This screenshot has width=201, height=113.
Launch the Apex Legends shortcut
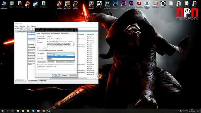60,5
